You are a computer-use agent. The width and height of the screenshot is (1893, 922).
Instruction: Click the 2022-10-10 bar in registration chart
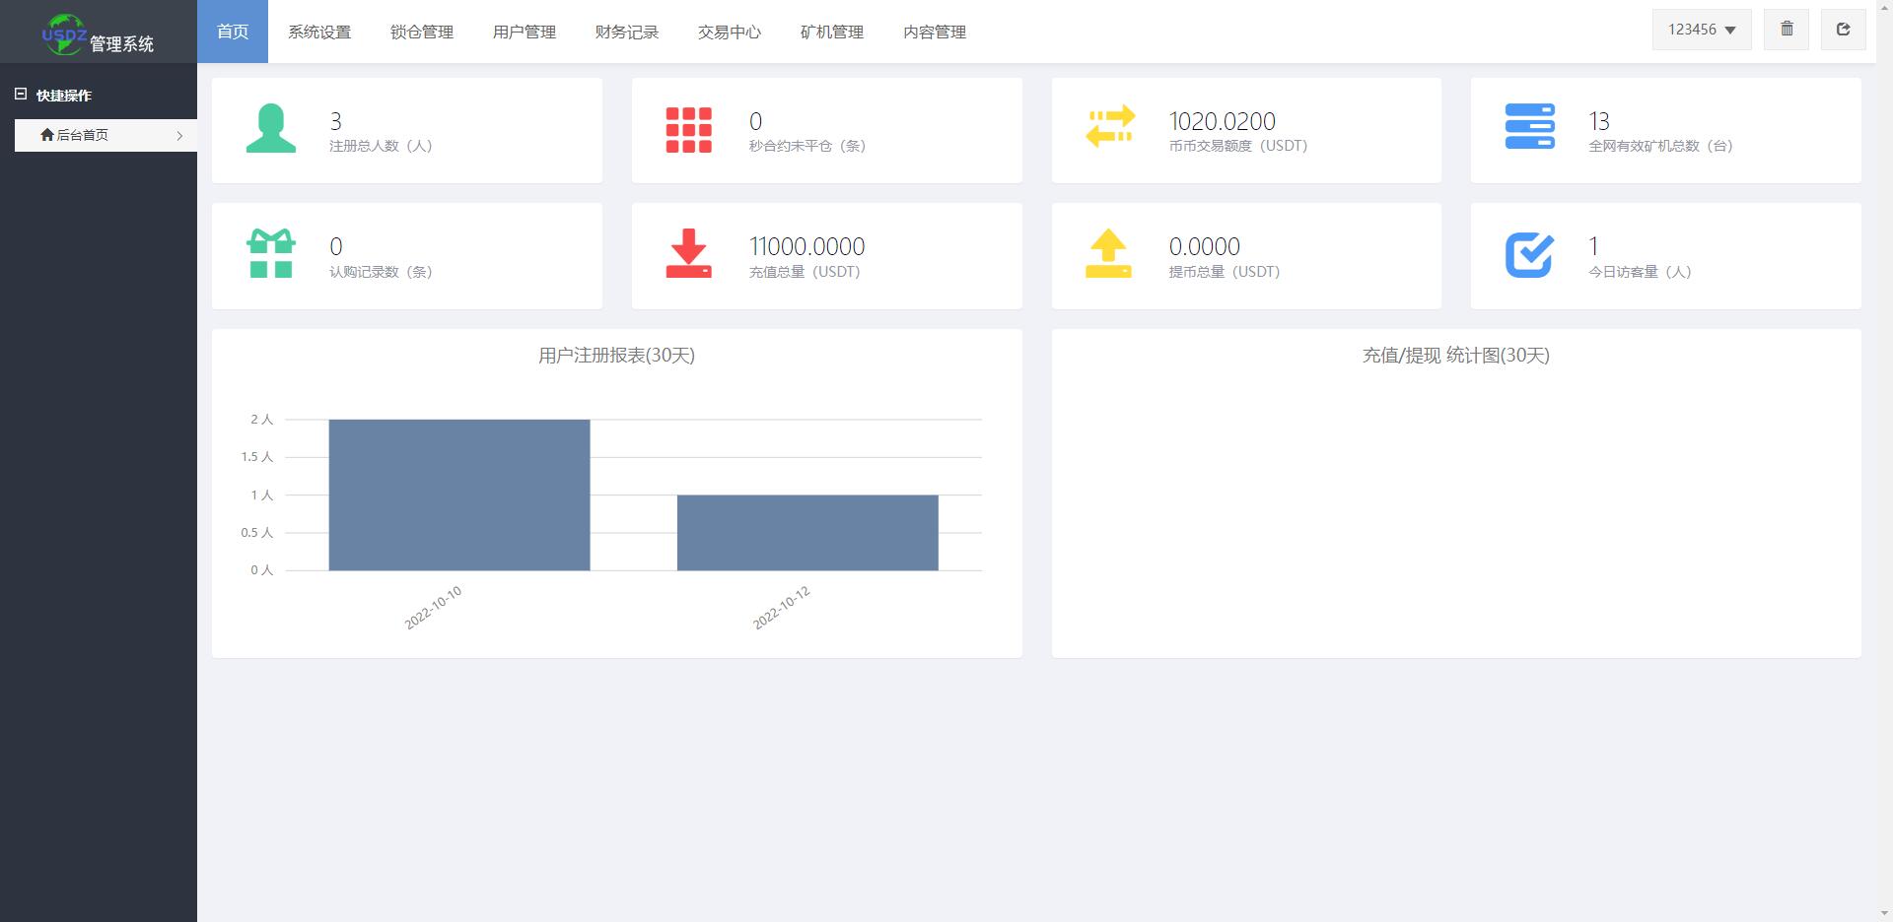[x=459, y=494]
